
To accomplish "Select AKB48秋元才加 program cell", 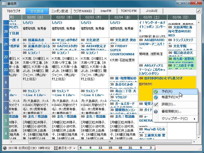I will 94,47.
